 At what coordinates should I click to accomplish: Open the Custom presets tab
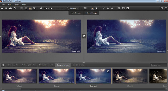tap(78, 65)
